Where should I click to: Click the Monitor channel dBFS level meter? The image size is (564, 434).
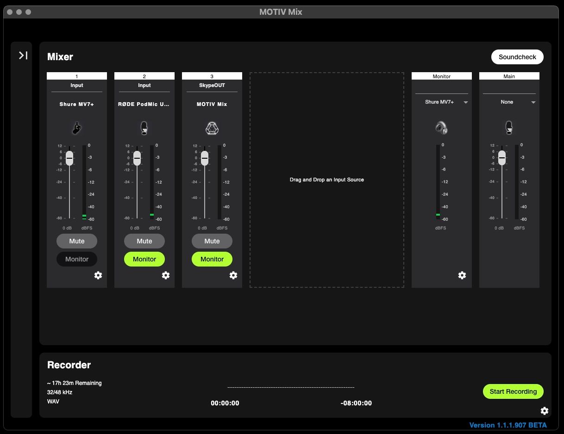438,182
